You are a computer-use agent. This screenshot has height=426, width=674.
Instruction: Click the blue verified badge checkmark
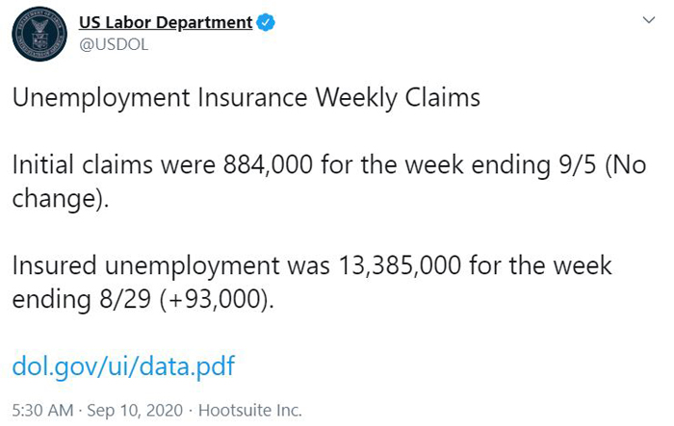click(266, 22)
